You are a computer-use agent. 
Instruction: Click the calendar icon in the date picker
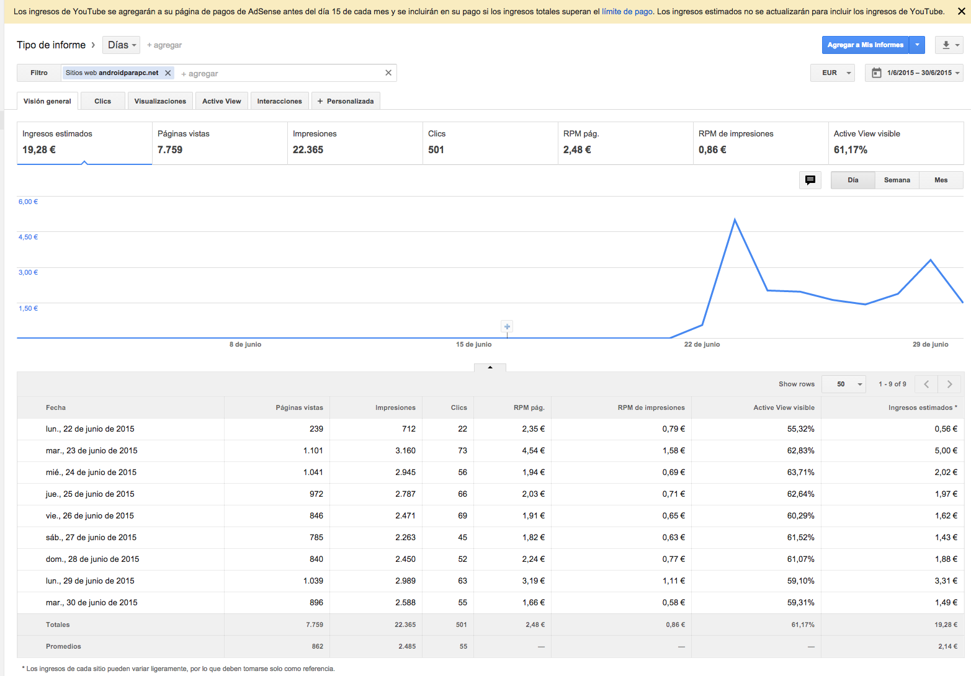(x=877, y=73)
